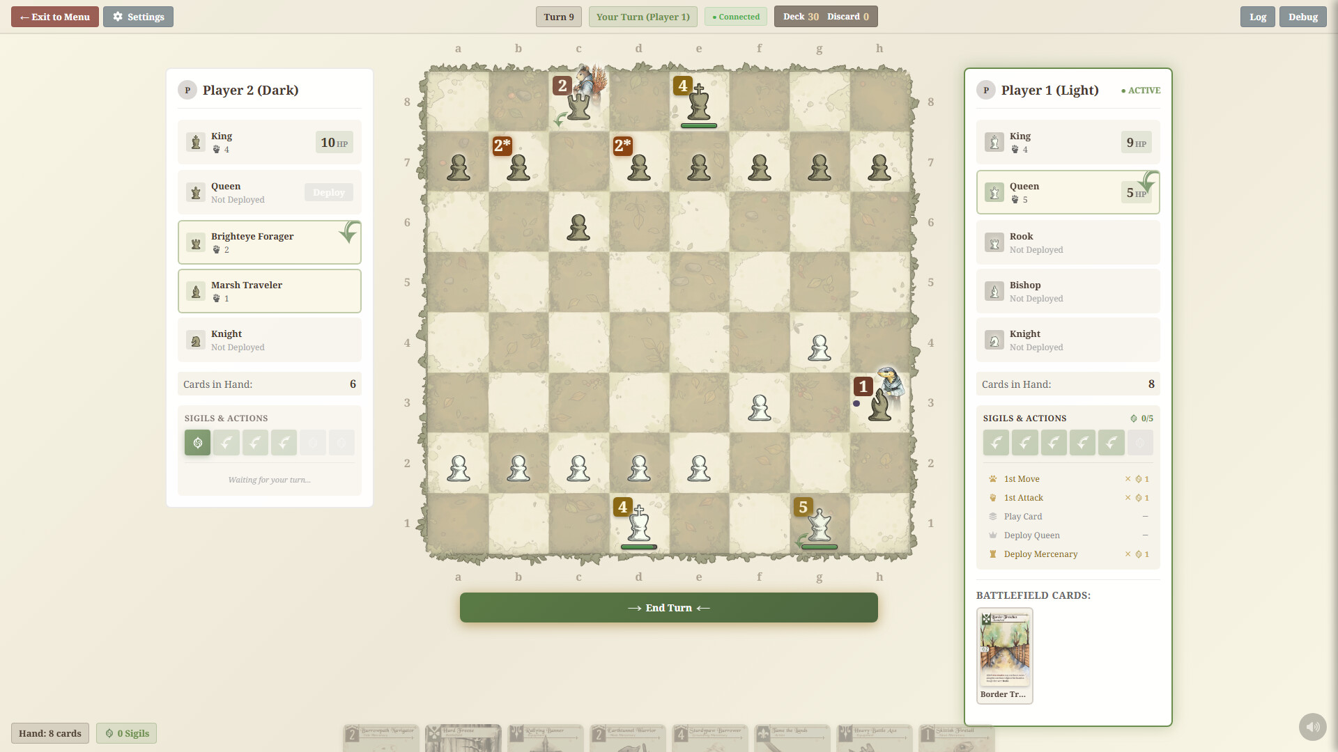Open the Debug panel
1338x752 pixels.
(1302, 17)
